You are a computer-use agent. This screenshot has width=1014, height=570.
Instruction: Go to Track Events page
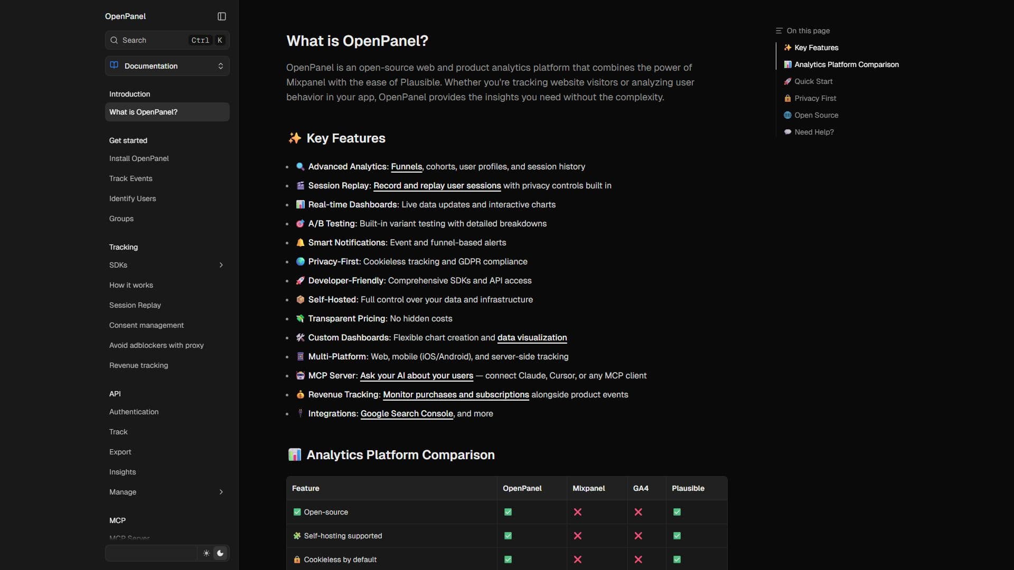coord(130,178)
